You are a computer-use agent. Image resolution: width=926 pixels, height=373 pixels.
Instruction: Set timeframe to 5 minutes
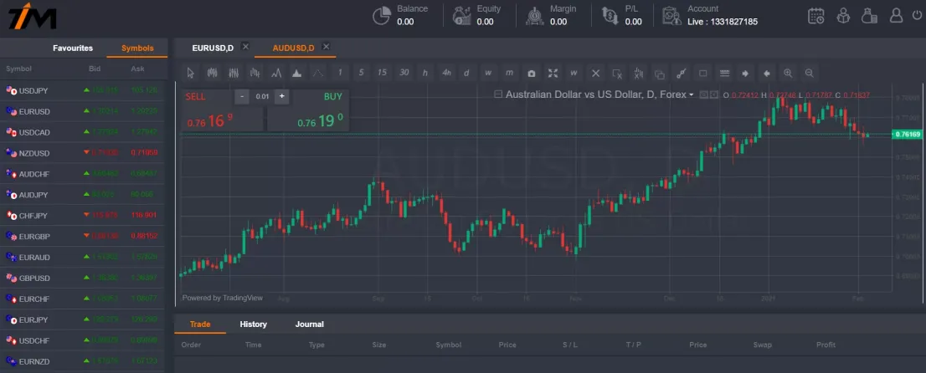tap(361, 74)
